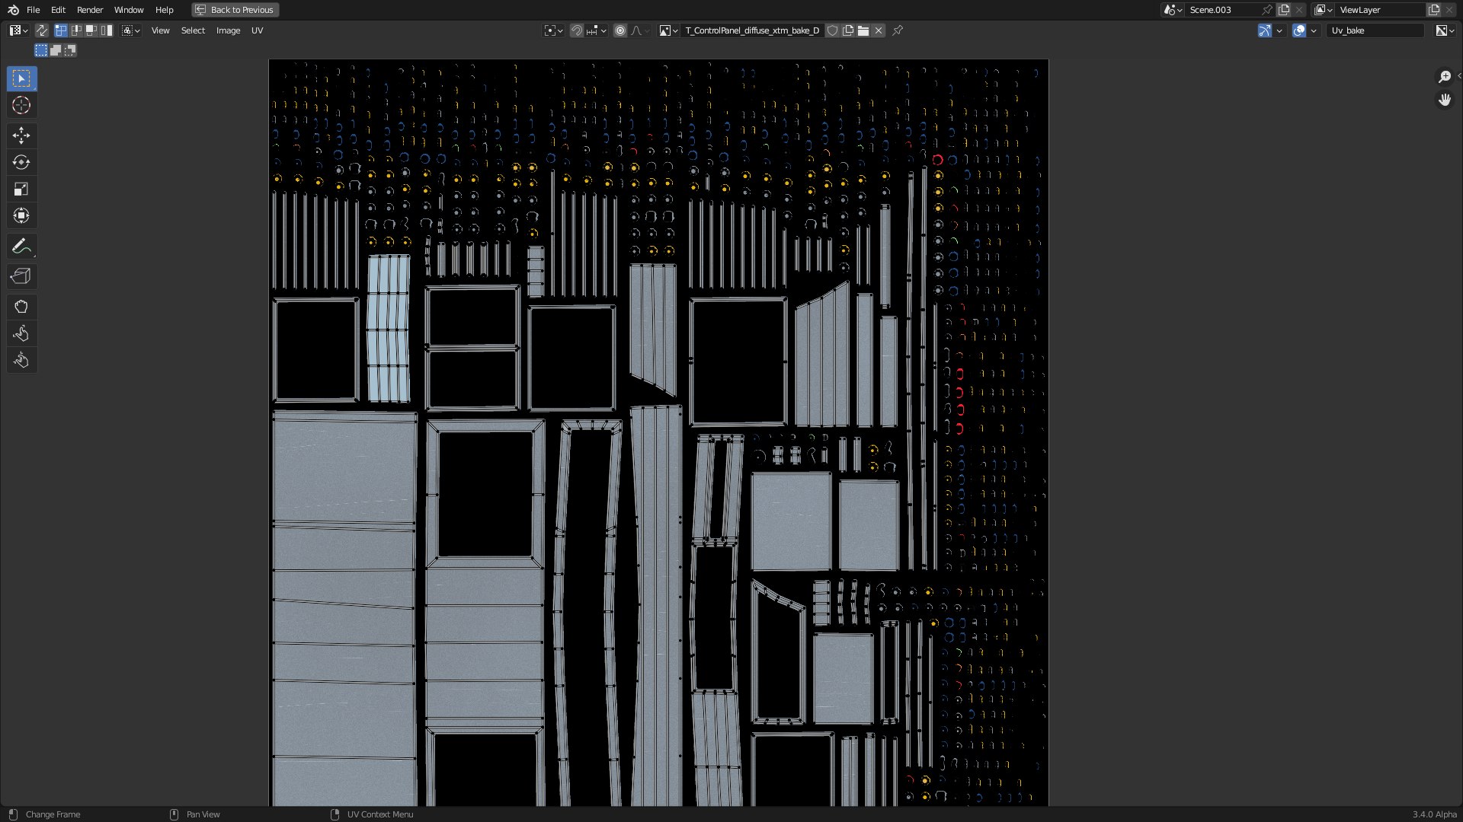Screen dimensions: 1463x822
Task: Enable vertex selection mode
Action: [x=61, y=30]
